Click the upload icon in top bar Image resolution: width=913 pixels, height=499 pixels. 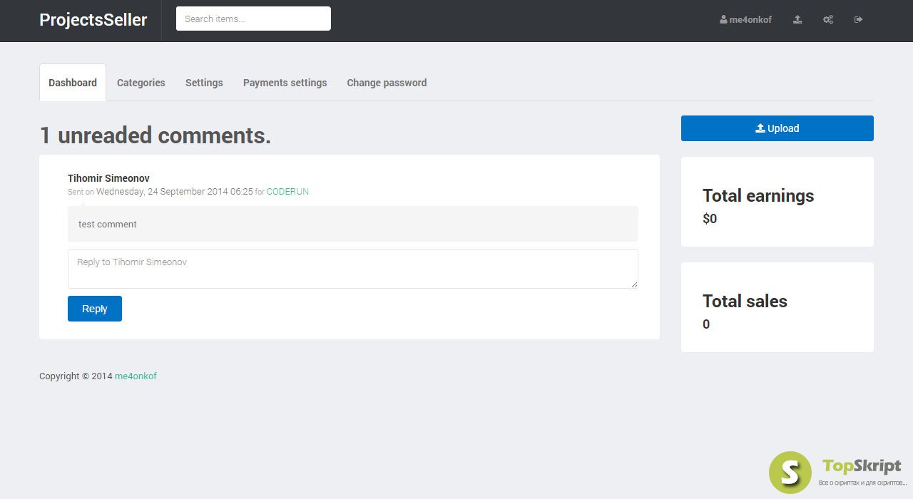797,20
